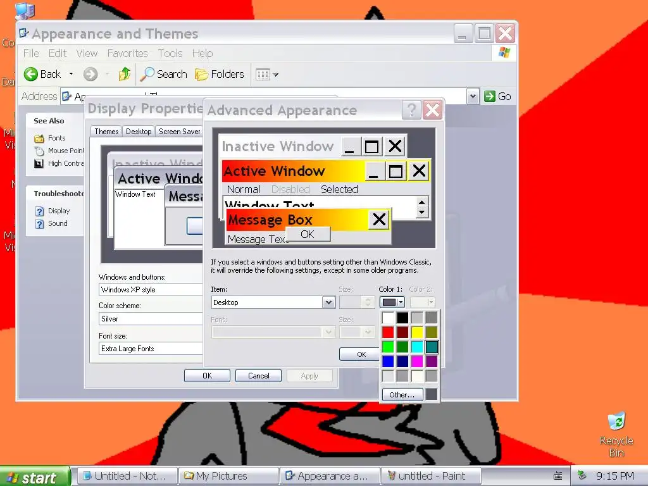Screen dimensions: 648x486
Task: Click the Selected menu item in the preview
Action: (339, 189)
